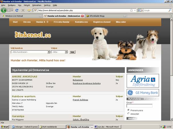This screenshot has width=173, height=129.
Task: Open the Om oss page
Action: pos(27,22)
